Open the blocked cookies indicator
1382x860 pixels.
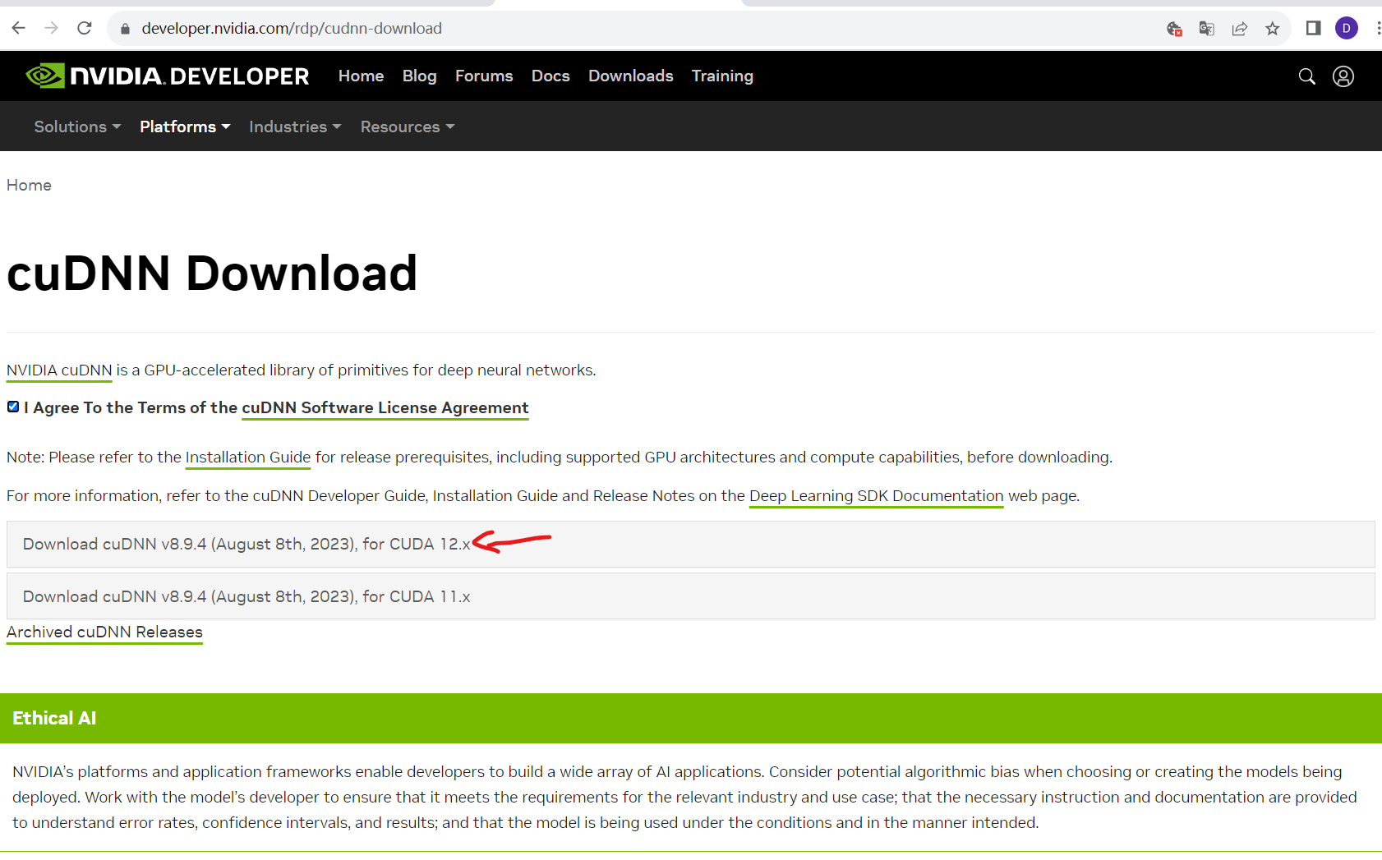click(x=1174, y=29)
